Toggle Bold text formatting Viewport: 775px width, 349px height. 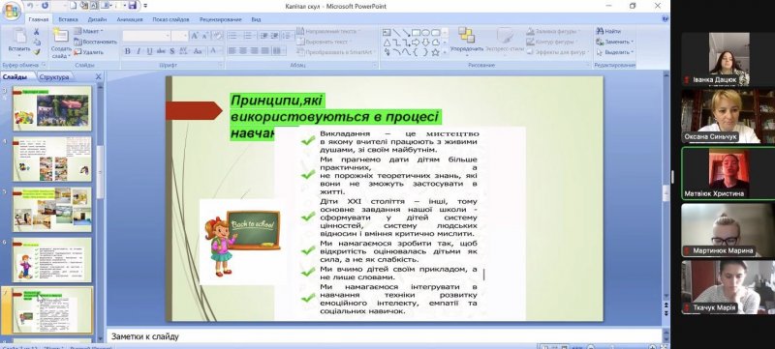pyautogui.click(x=128, y=51)
